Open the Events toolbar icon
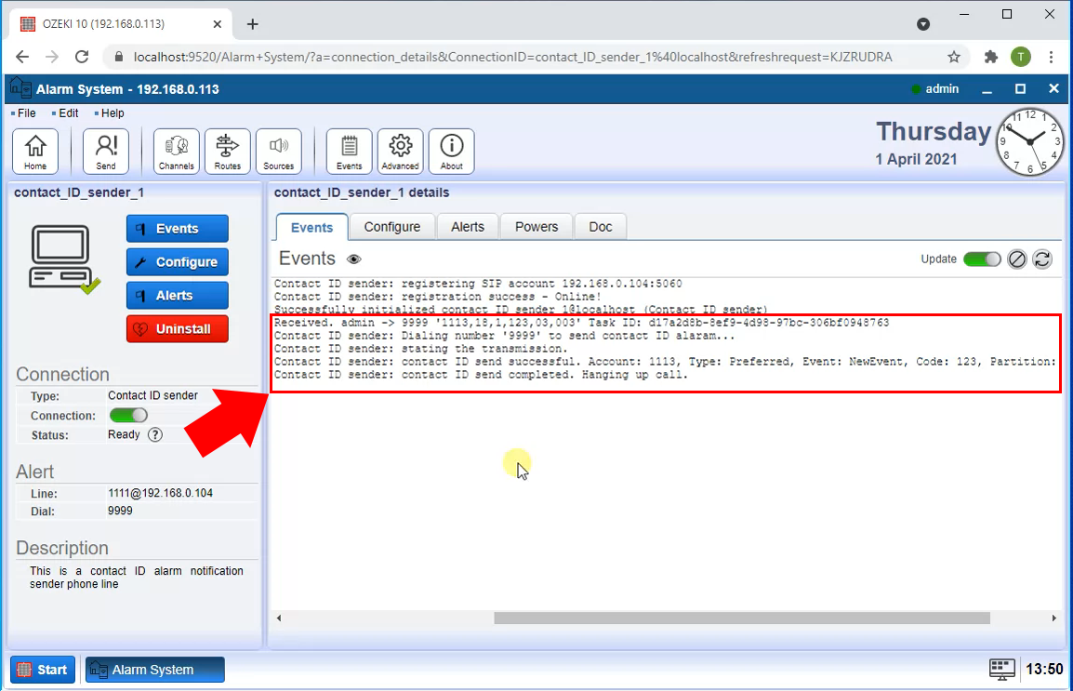The width and height of the screenshot is (1073, 691). [349, 152]
